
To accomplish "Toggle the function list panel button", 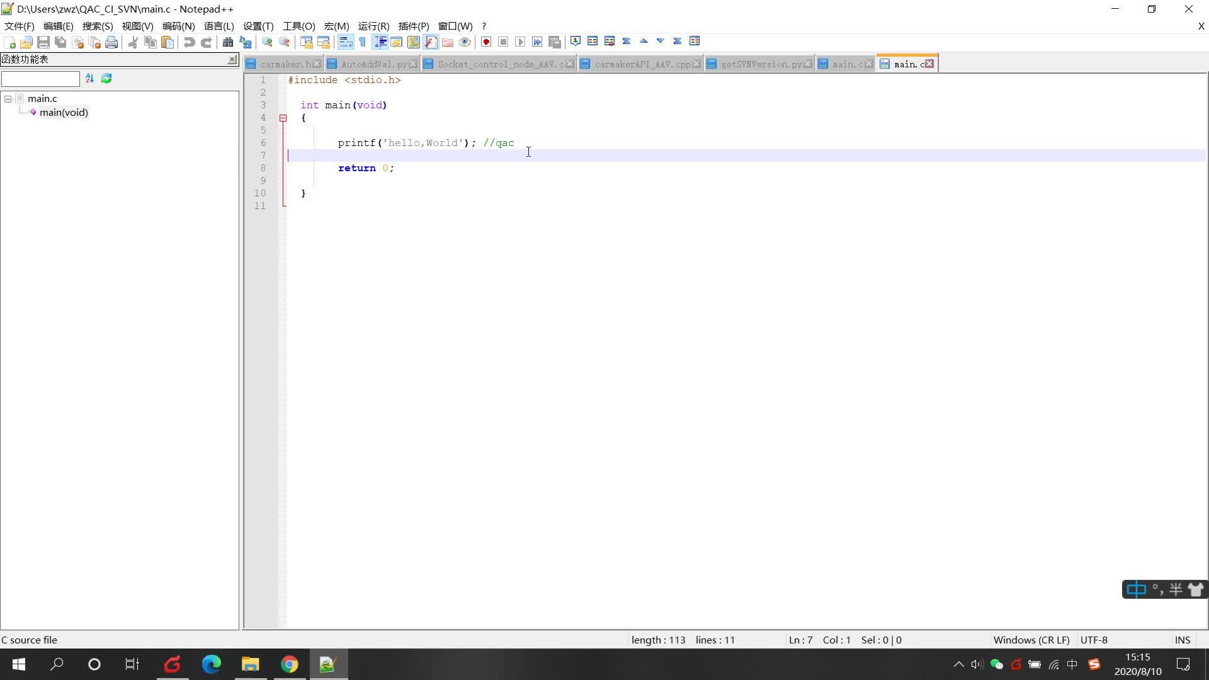I will [431, 42].
